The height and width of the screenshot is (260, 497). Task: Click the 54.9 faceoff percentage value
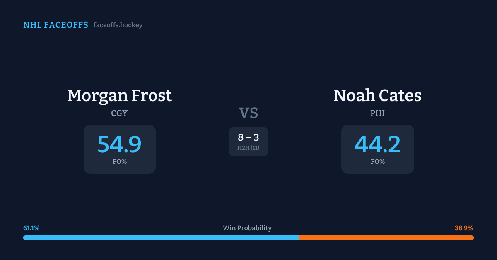[119, 144]
